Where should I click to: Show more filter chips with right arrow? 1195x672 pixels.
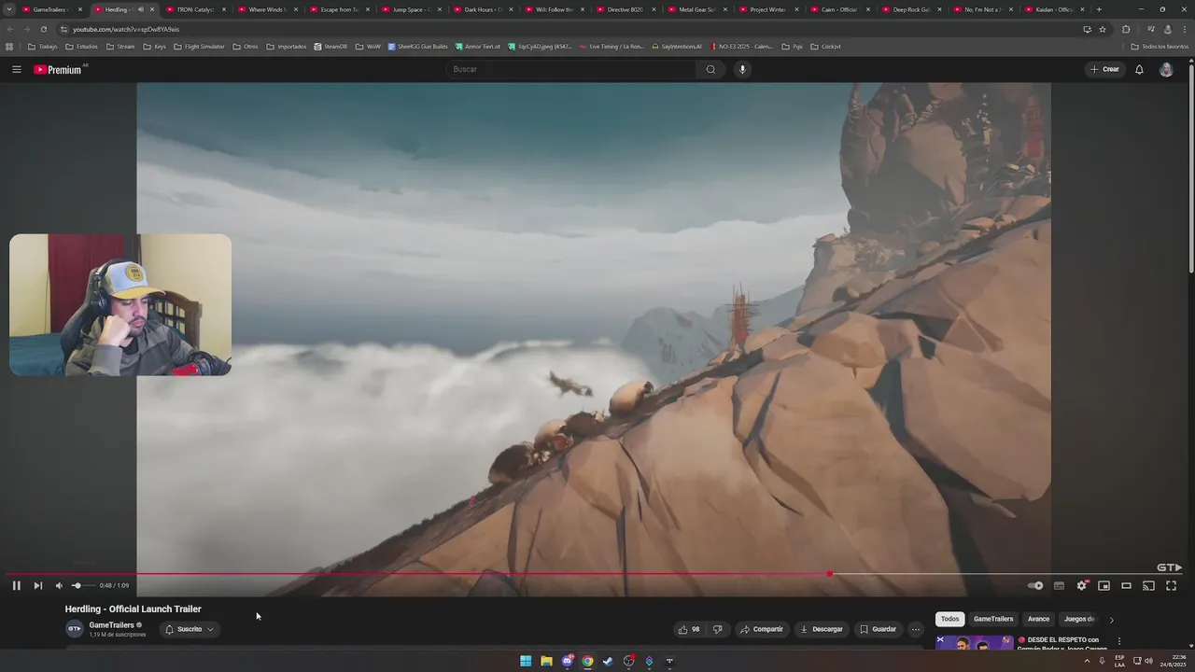[x=1111, y=620]
